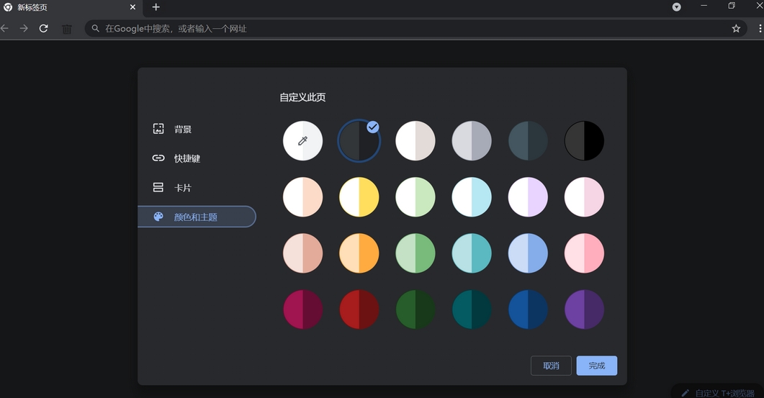764x398 pixels.
Task: Close the 新标签页 tab
Action: click(132, 7)
